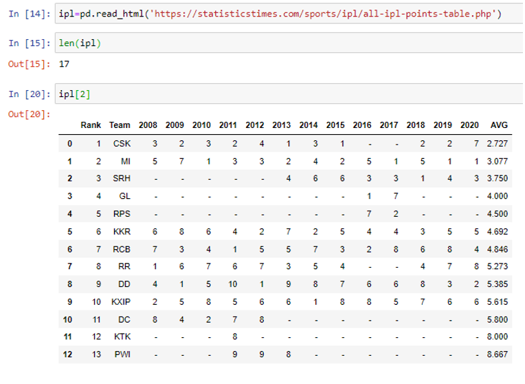The image size is (525, 384).
Task: Click the 2020 column header
Action: pyautogui.click(x=469, y=125)
